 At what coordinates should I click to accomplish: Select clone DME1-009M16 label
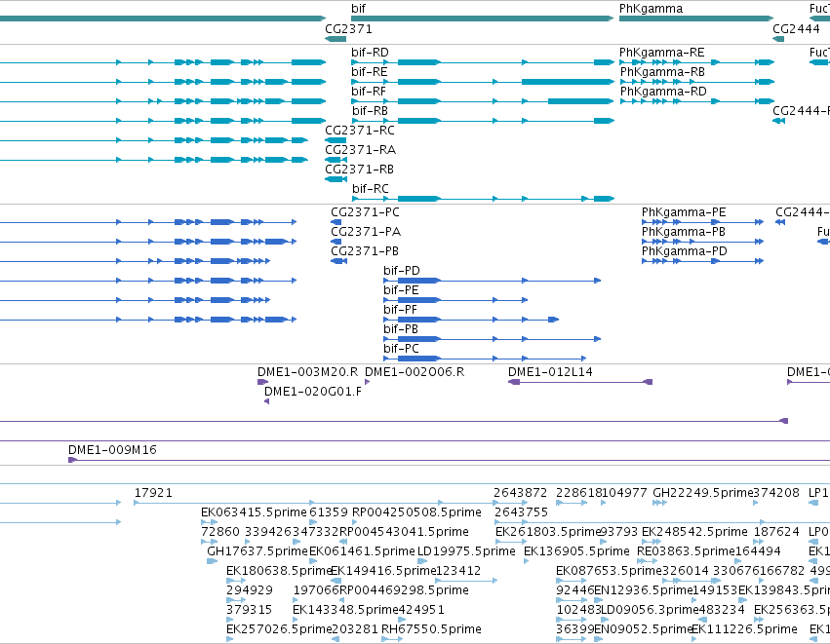[x=112, y=450]
